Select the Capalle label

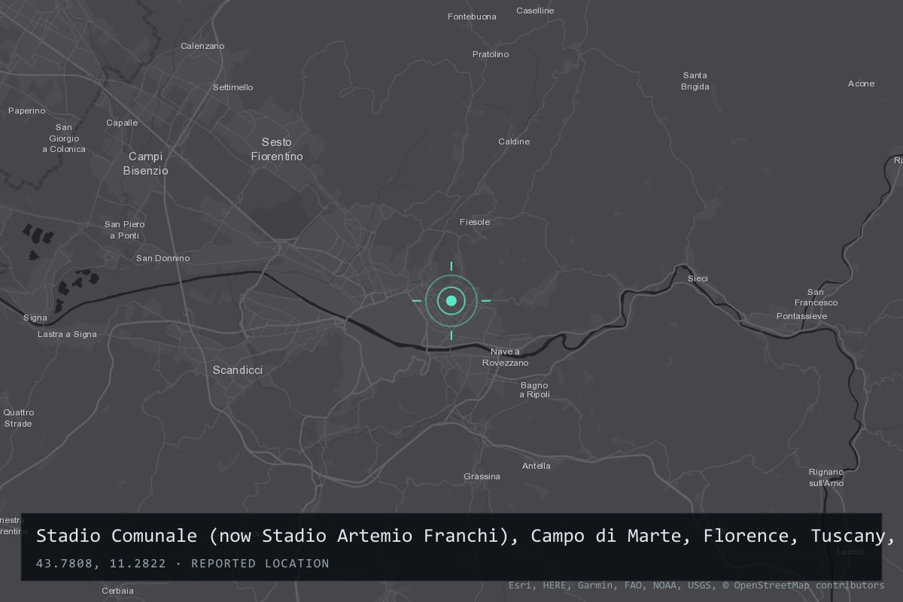122,123
